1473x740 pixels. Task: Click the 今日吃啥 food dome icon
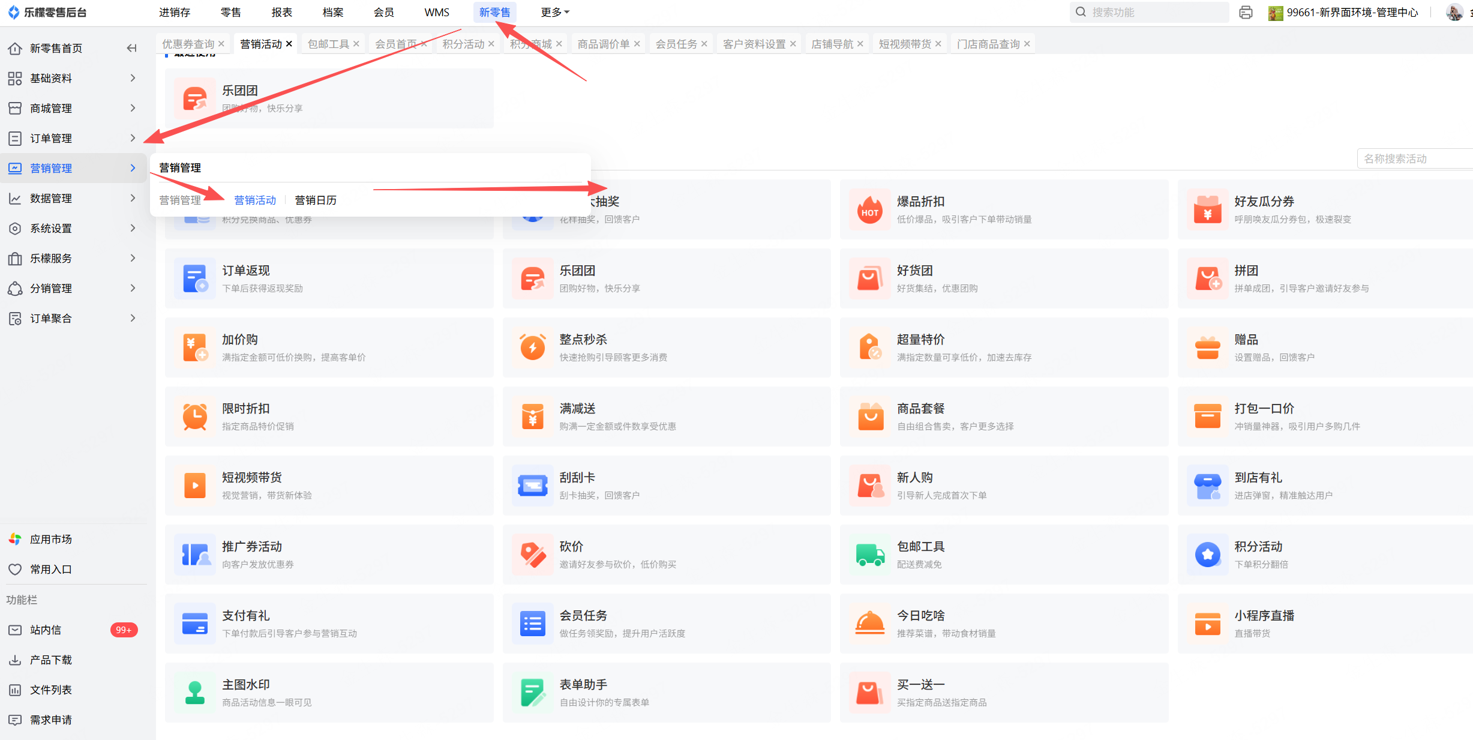click(869, 624)
